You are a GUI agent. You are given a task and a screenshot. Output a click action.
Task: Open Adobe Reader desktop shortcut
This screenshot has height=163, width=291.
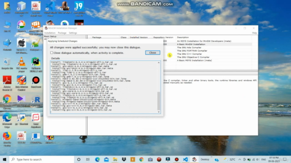[x=7, y=83]
